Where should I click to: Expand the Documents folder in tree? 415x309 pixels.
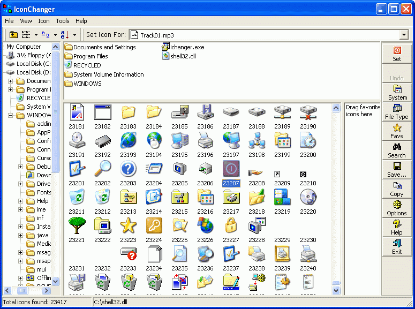(x=10, y=81)
